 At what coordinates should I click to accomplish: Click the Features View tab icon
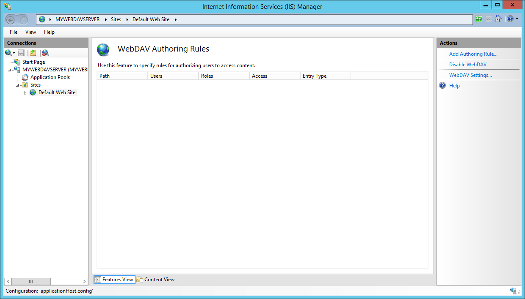tap(98, 280)
